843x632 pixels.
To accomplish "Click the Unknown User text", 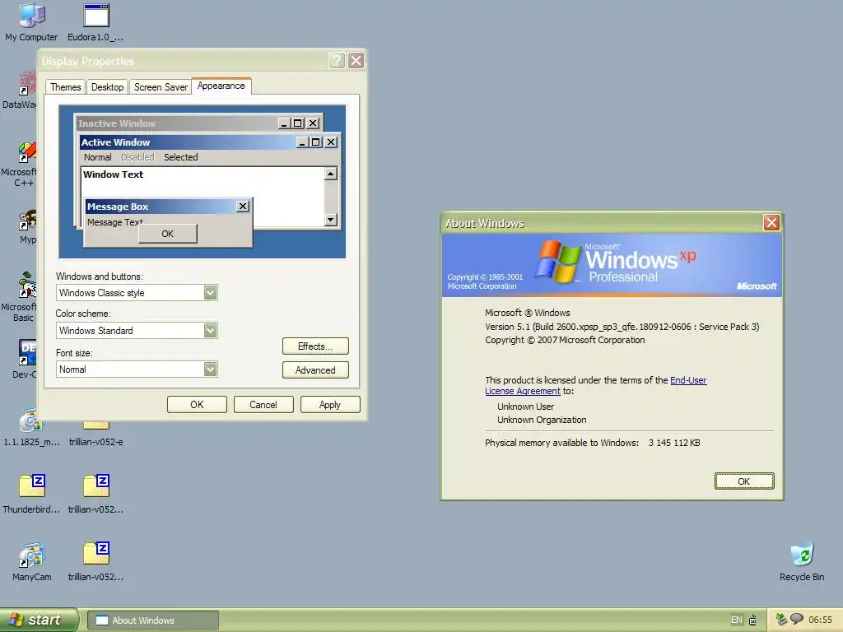I will pos(525,407).
